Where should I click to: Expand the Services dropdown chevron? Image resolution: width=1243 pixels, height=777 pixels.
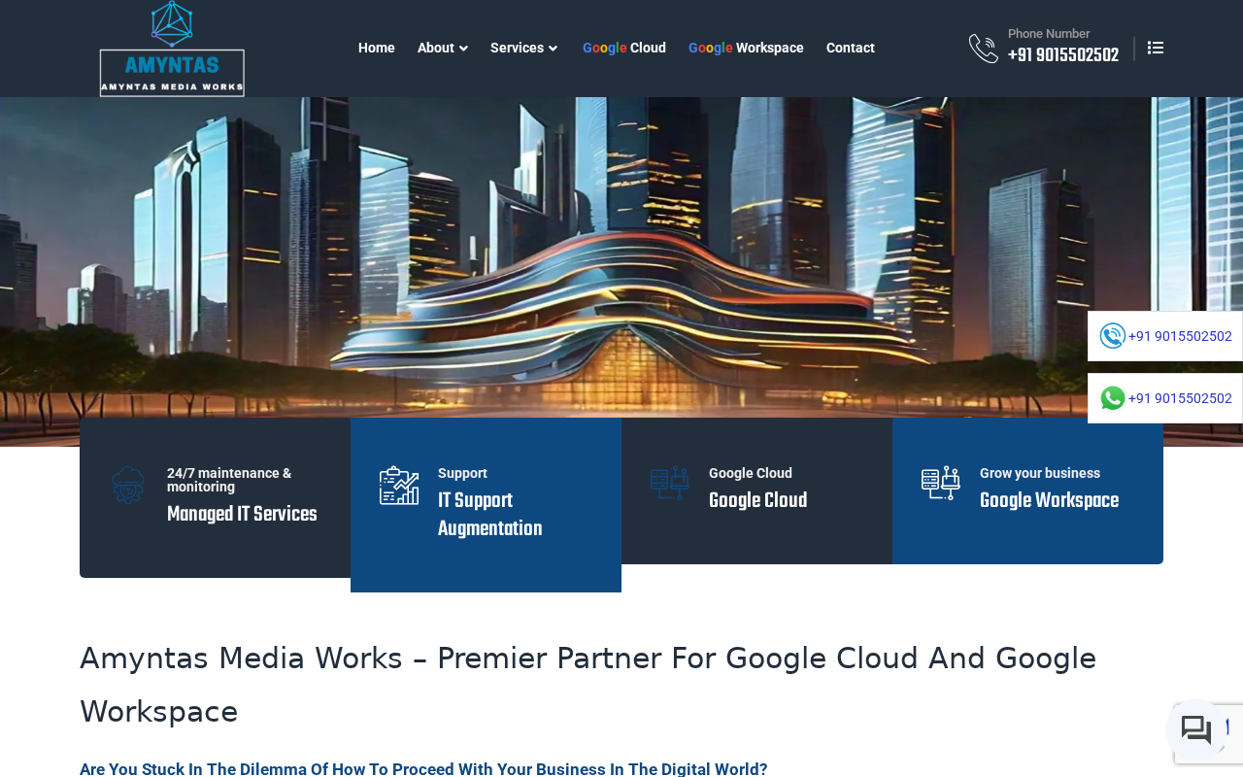553,49
